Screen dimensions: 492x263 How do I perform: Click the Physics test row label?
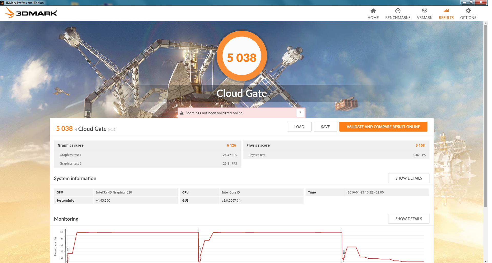(257, 155)
